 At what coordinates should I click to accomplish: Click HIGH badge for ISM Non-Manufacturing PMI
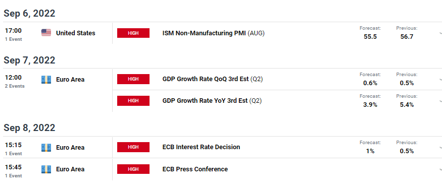(x=133, y=33)
